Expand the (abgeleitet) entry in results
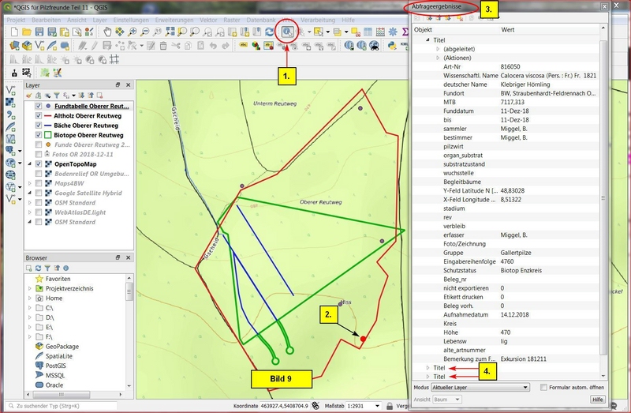 (x=438, y=49)
